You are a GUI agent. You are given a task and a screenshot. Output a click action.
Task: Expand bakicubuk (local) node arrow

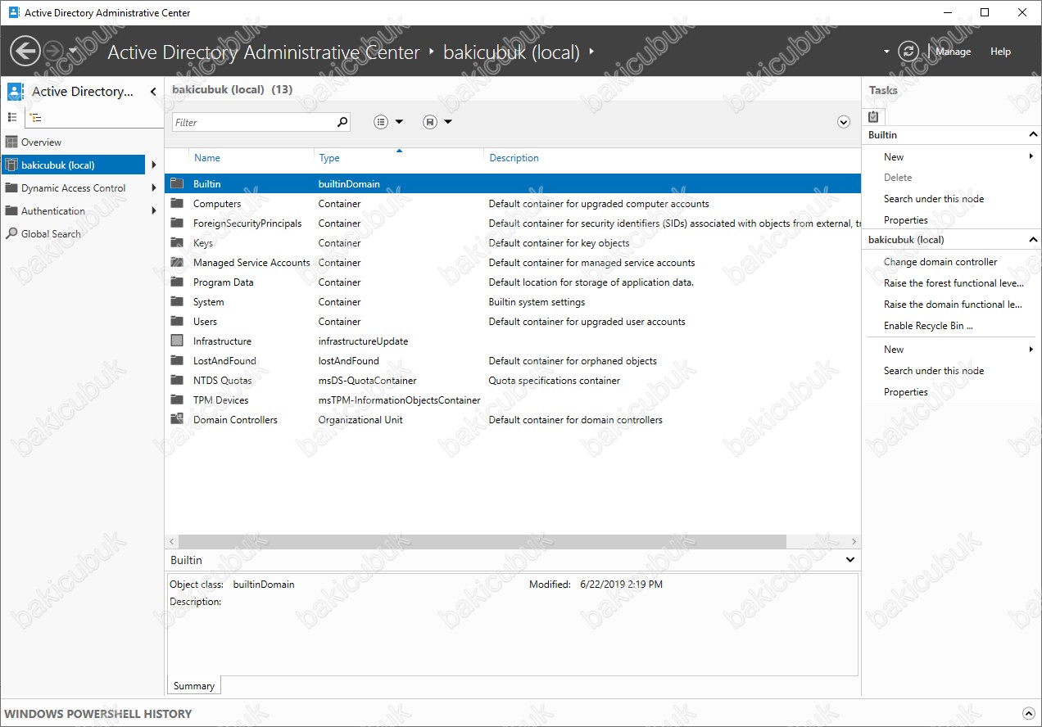(x=153, y=165)
